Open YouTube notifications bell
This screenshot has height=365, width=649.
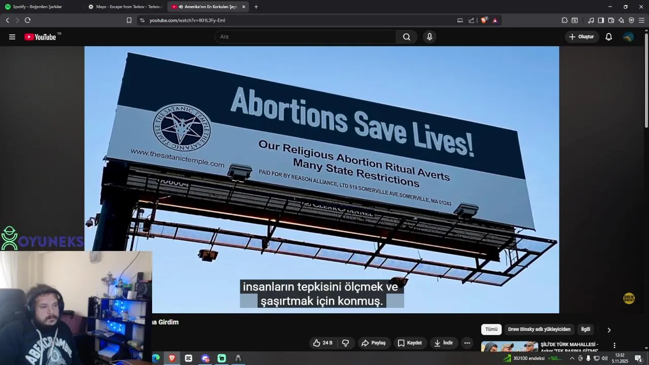608,37
